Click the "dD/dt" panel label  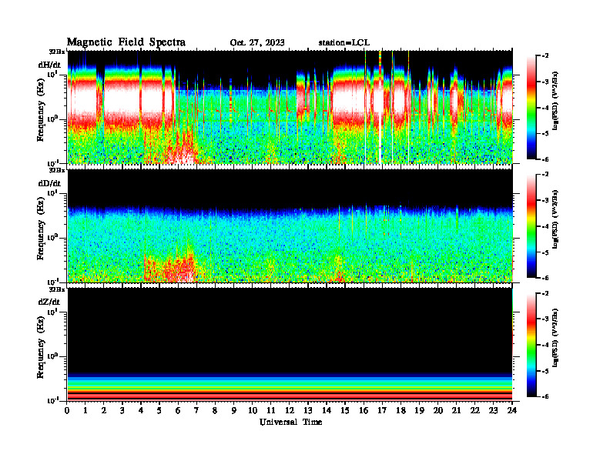[49, 183]
